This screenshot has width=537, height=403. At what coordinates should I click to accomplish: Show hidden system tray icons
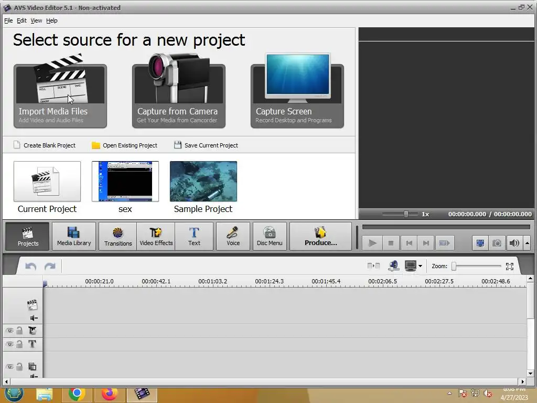click(449, 394)
